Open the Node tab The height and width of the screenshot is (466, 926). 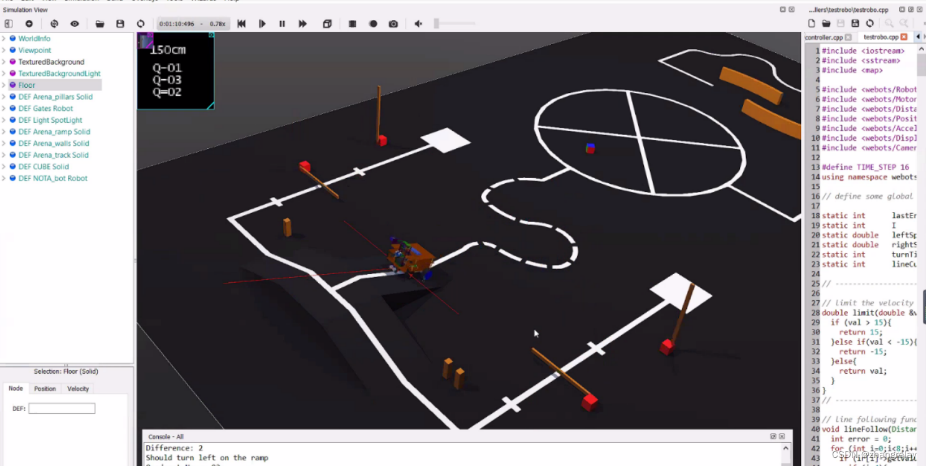(x=16, y=388)
